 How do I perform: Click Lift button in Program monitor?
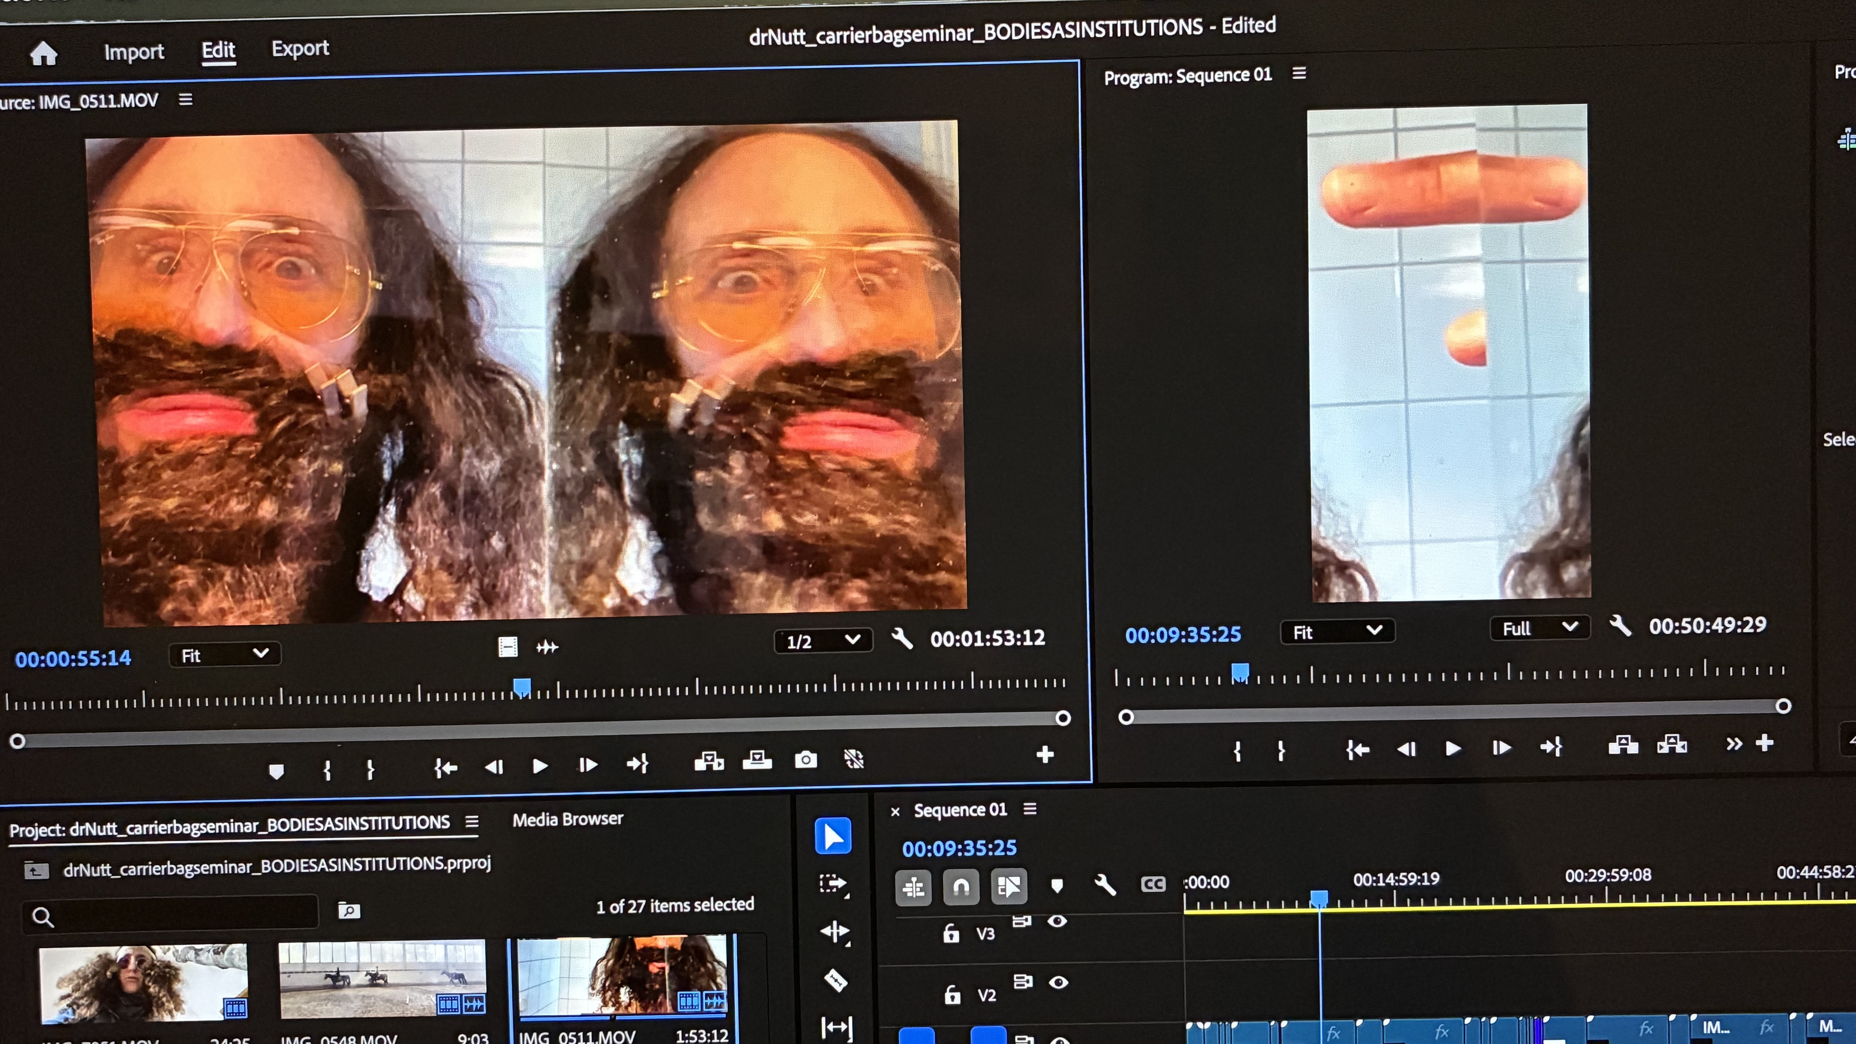[1623, 745]
